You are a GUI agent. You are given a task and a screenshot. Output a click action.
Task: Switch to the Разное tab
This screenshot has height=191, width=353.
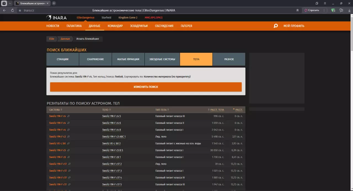[229, 59]
